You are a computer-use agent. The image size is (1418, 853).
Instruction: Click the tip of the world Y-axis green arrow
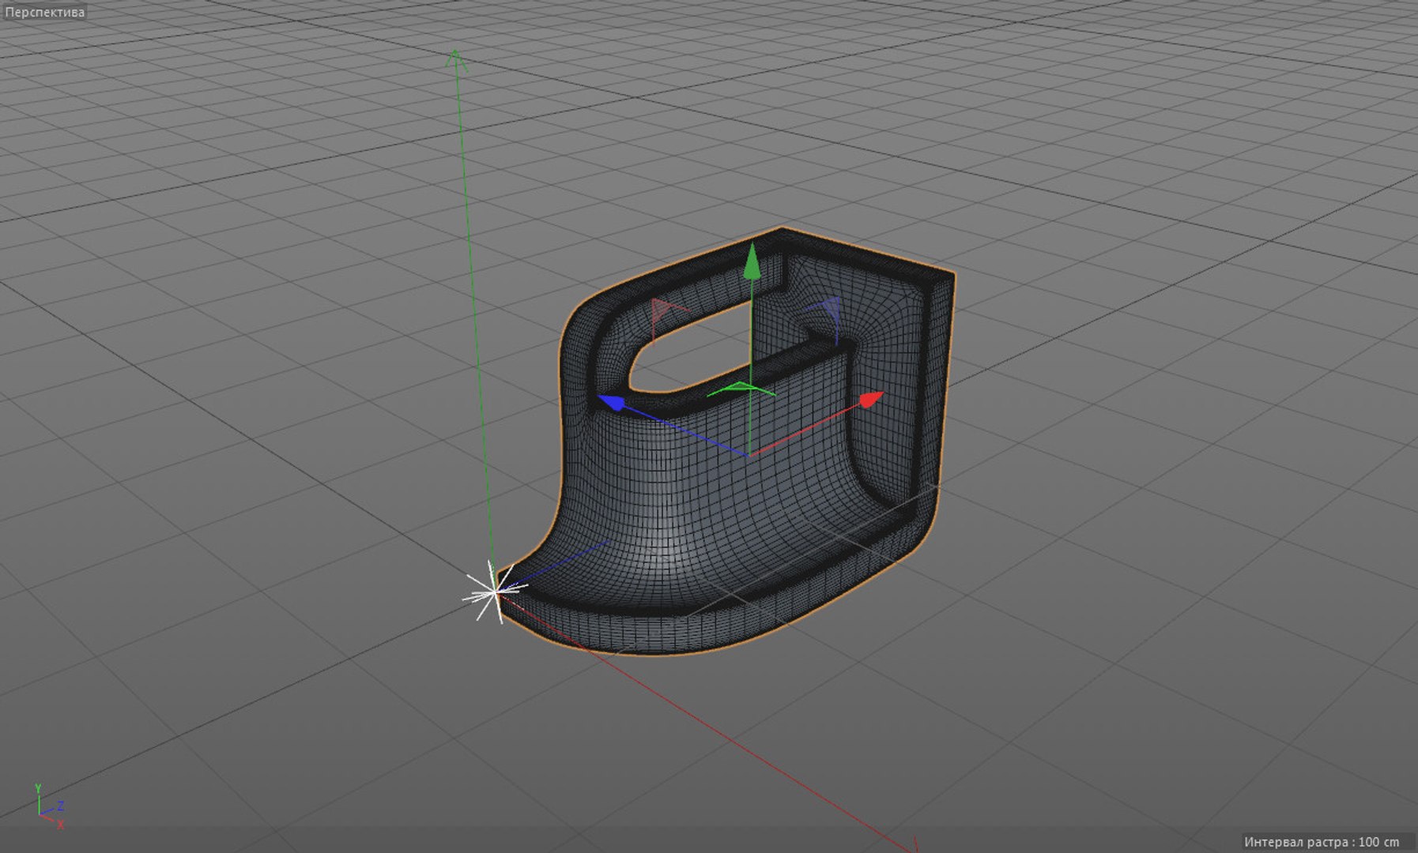455,59
